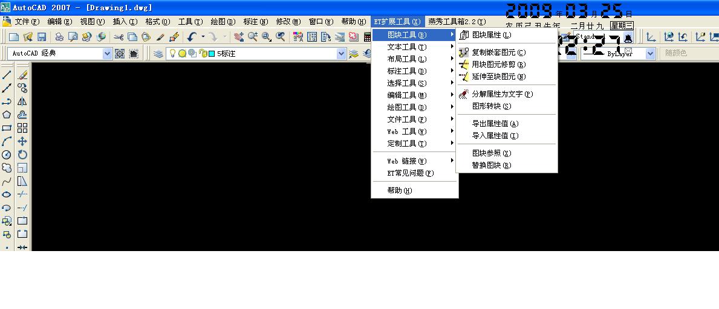The height and width of the screenshot is (309, 719).
Task: Select the Polygon draw tool
Action: [x=7, y=115]
